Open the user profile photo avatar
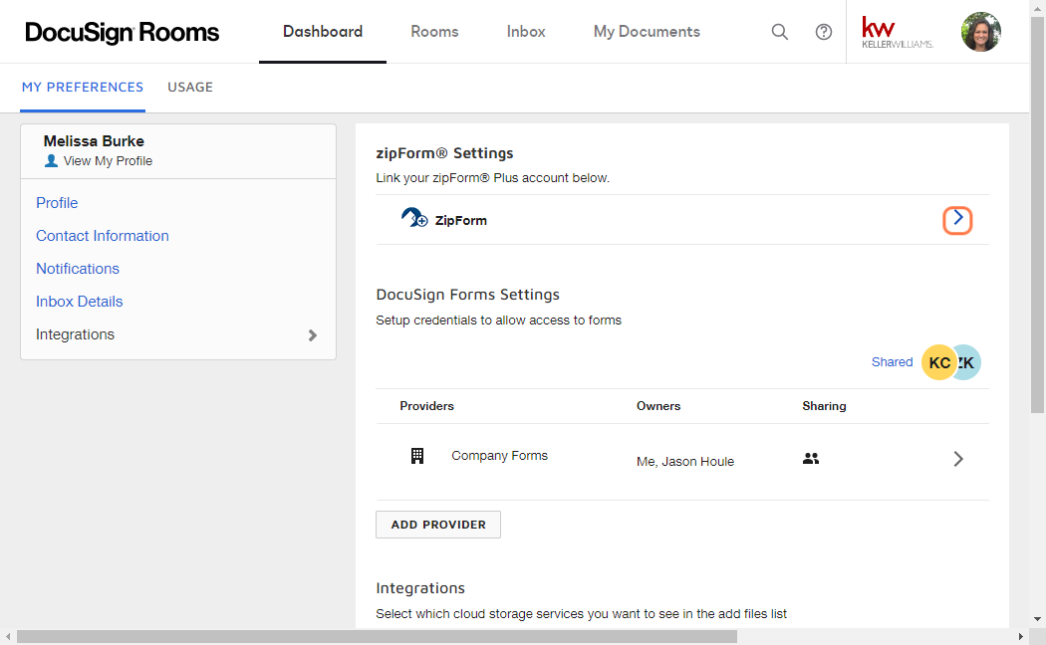 pyautogui.click(x=980, y=31)
